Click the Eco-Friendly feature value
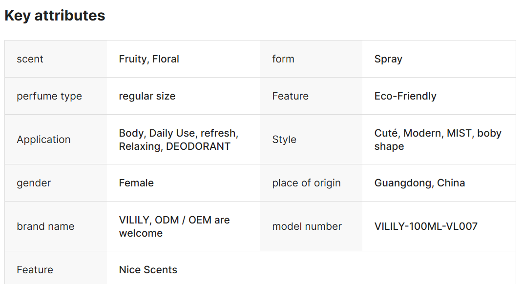 405,96
